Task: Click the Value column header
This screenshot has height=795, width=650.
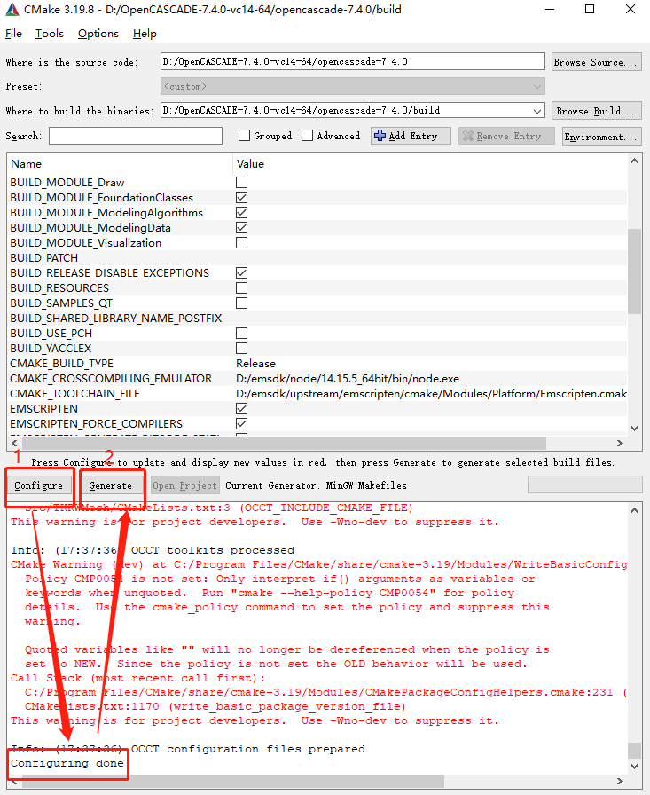Action: coord(250,164)
